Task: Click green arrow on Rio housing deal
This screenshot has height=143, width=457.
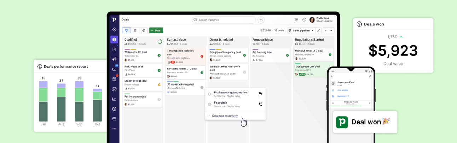Action: [x=288, y=55]
